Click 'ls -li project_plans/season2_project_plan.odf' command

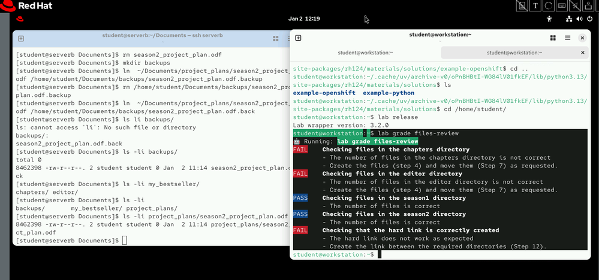[206, 217]
